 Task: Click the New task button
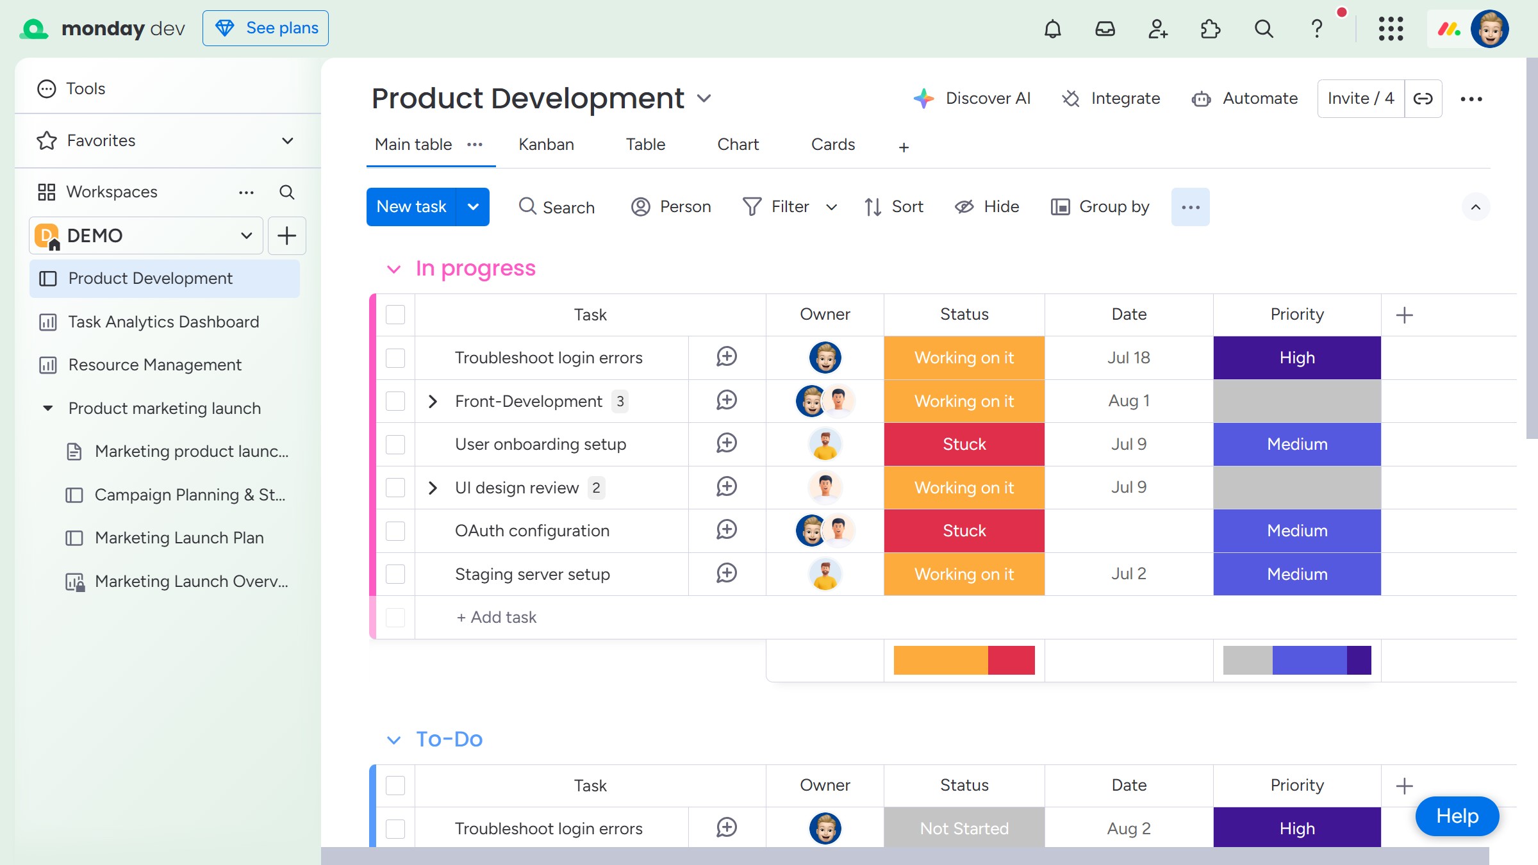click(x=411, y=207)
